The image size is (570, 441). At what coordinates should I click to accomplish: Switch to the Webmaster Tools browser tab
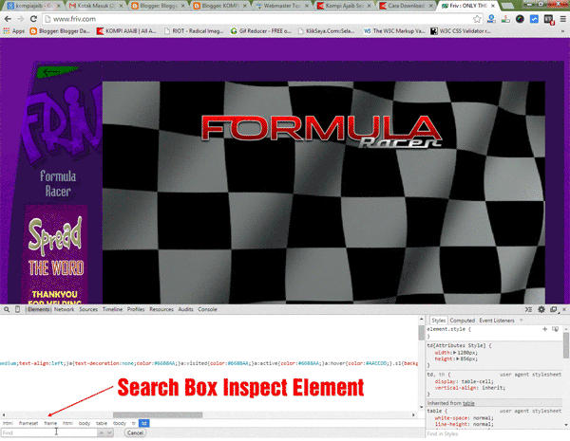[x=280, y=6]
